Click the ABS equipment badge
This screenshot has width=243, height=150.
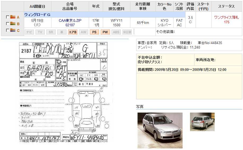[x=116, y=32]
